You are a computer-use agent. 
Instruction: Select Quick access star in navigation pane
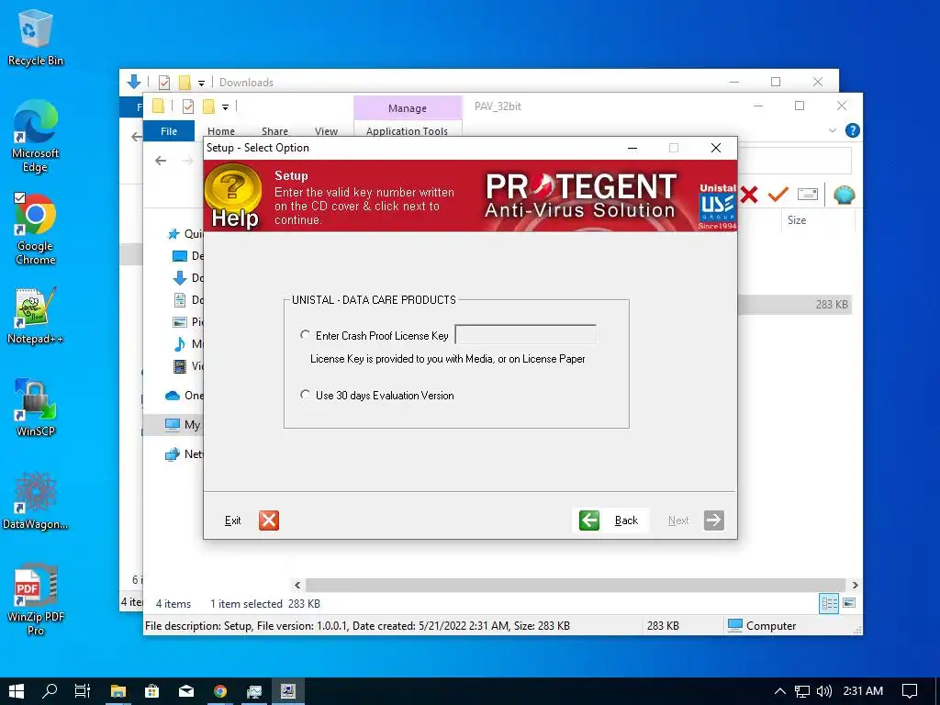tap(173, 233)
